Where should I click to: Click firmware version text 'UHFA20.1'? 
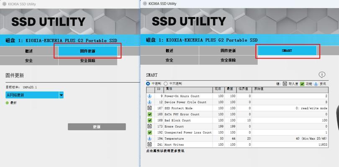pos(30,87)
